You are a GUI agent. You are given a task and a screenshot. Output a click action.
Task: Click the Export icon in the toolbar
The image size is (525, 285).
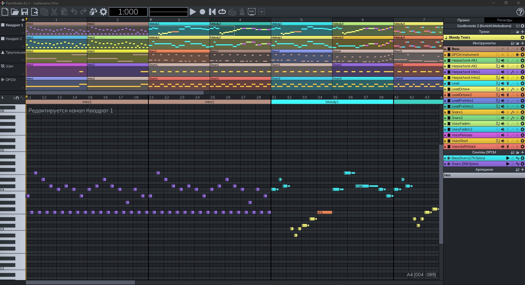[34, 12]
